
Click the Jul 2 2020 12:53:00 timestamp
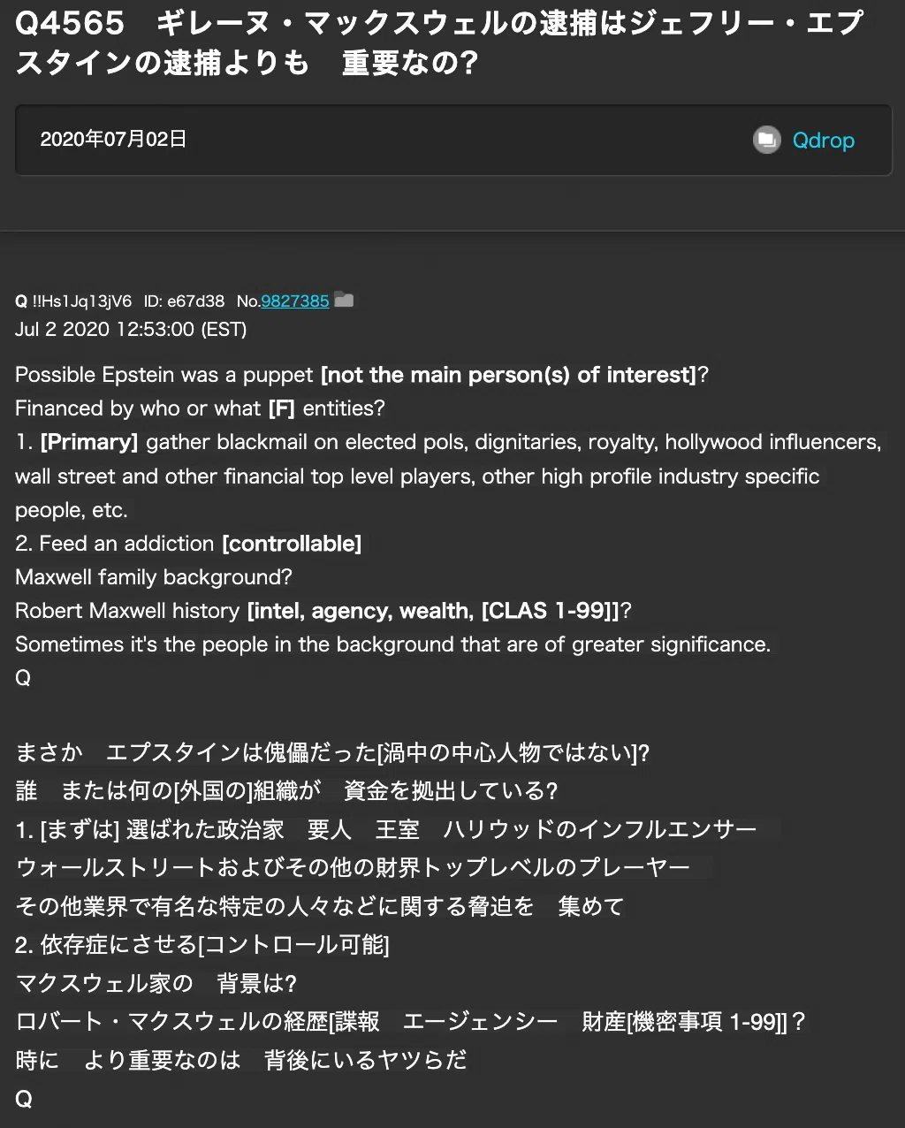coord(131,329)
